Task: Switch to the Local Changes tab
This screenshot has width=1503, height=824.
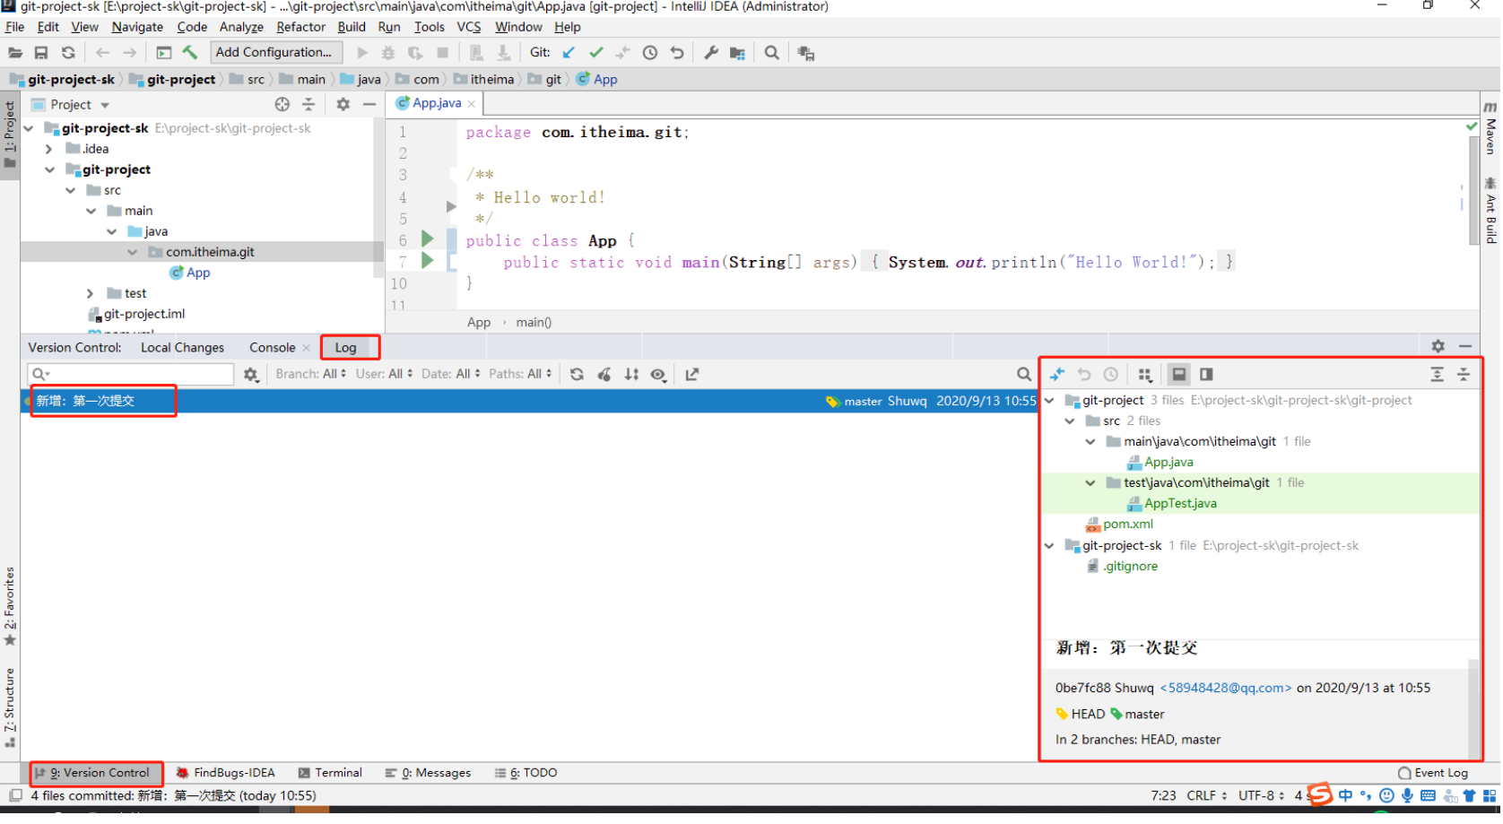Action: 182,348
